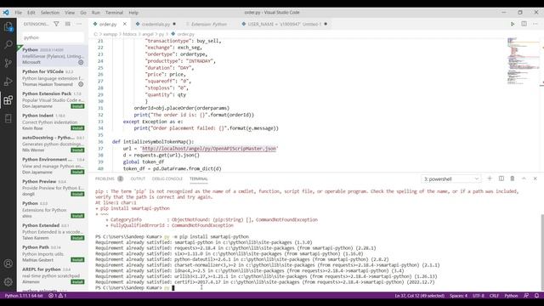Open the Accounts icon in activity bar
The height and width of the screenshot is (306, 544).
(8, 263)
